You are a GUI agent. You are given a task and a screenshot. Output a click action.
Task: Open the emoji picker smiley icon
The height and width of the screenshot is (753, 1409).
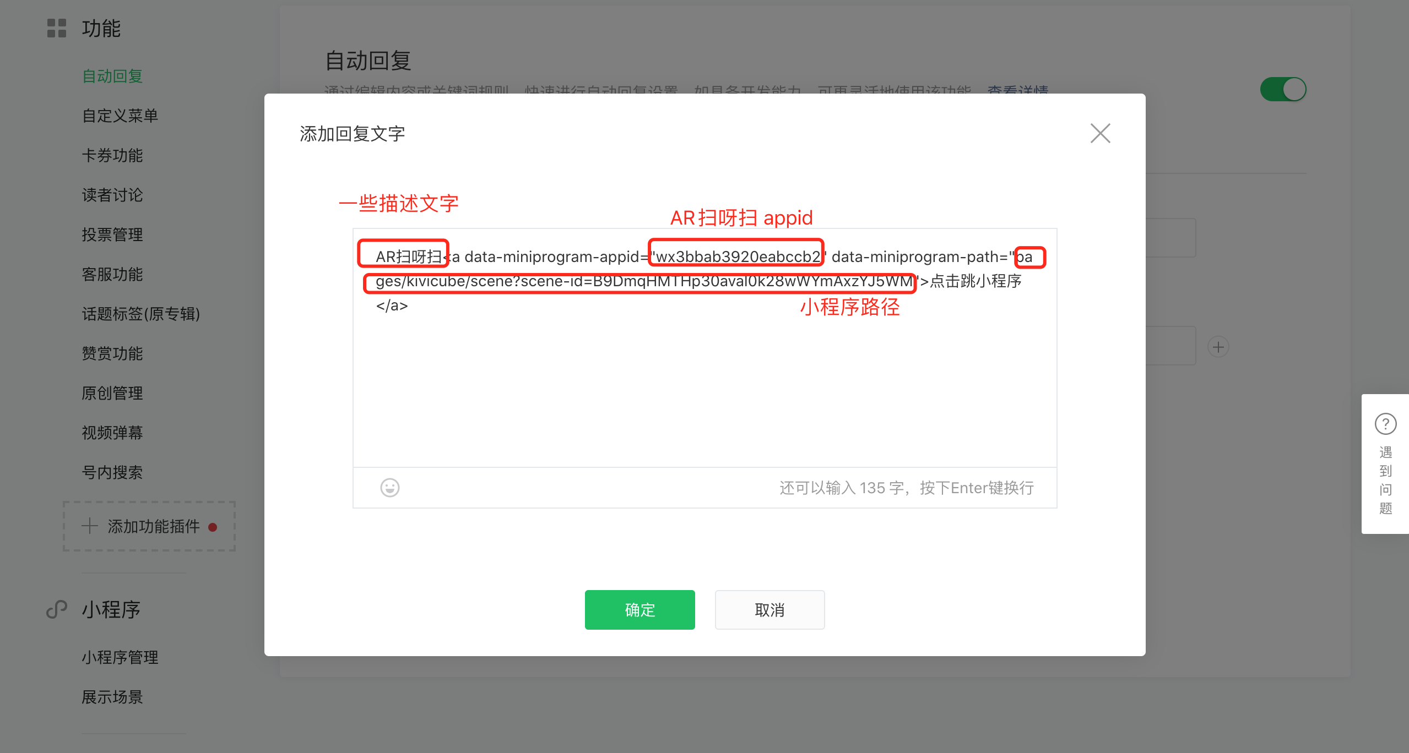(389, 488)
